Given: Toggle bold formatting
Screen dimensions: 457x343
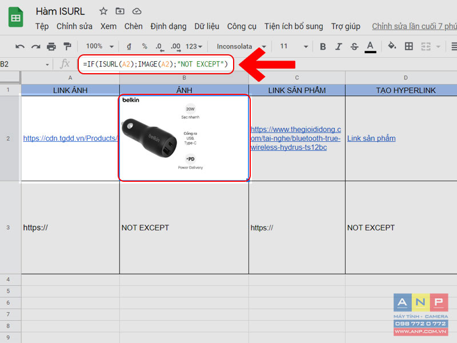Looking at the screenshot, I should click(x=323, y=47).
